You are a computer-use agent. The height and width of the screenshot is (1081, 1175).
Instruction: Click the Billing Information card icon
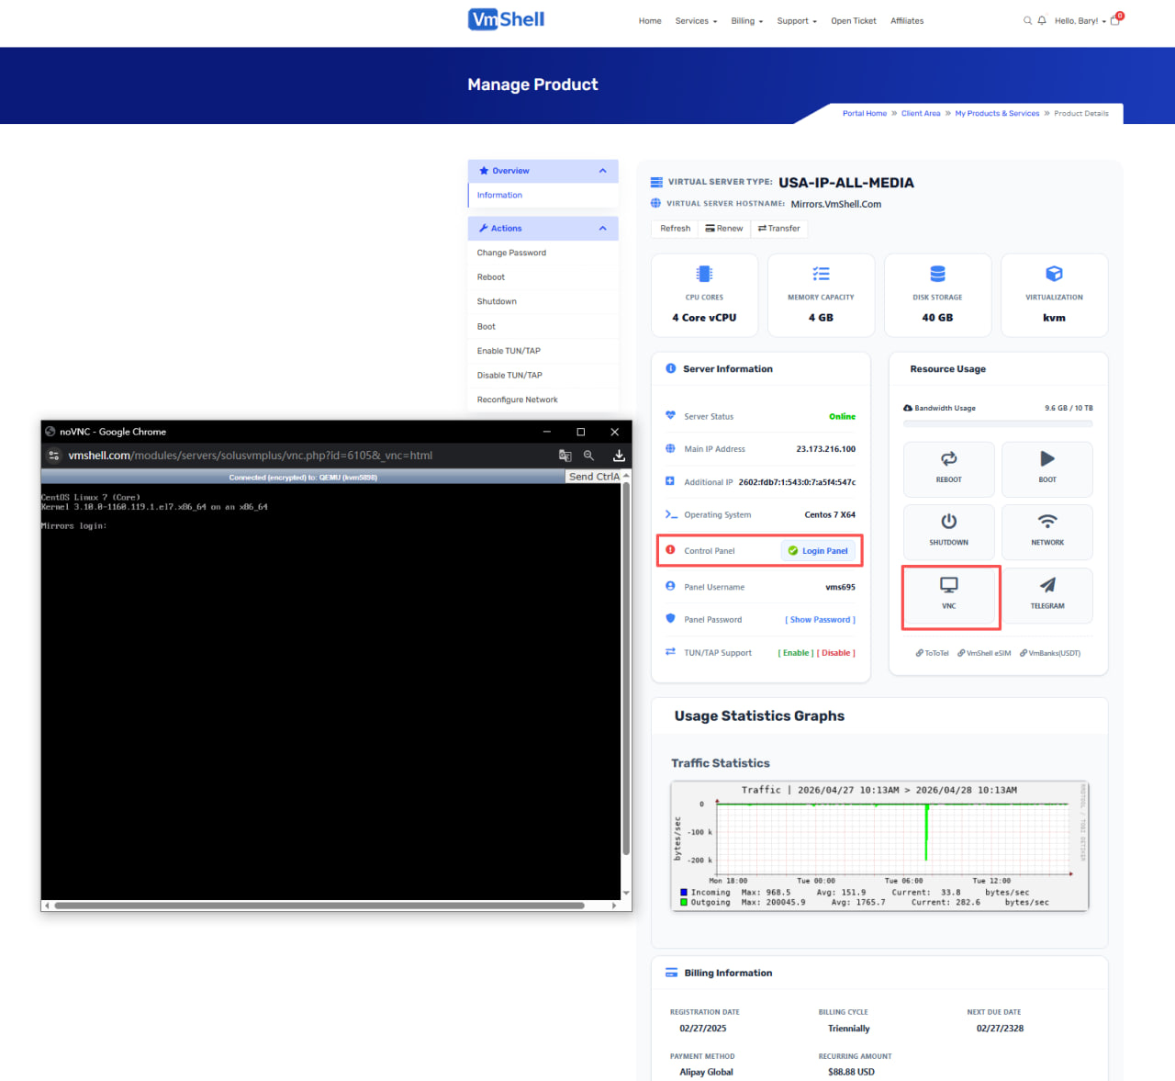point(671,973)
